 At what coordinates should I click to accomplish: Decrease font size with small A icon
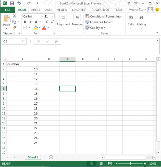click(52, 22)
